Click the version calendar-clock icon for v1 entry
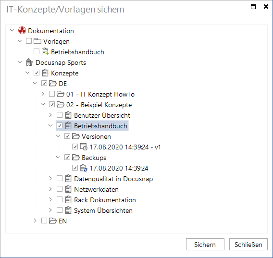 84,147
